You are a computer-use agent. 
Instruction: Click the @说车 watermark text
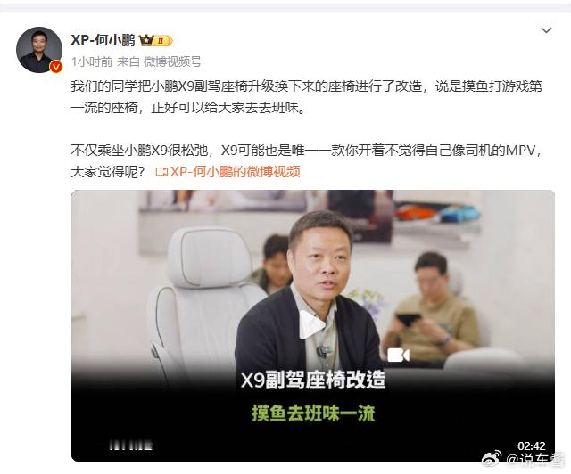pos(535,461)
